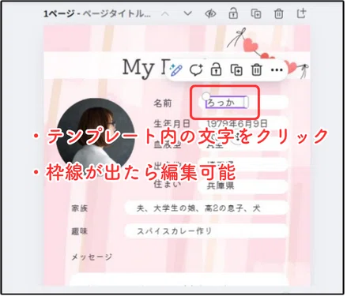Image resolution: width=347 pixels, height=296 pixels.
Task: Select the 住まい label
Action: click(167, 184)
